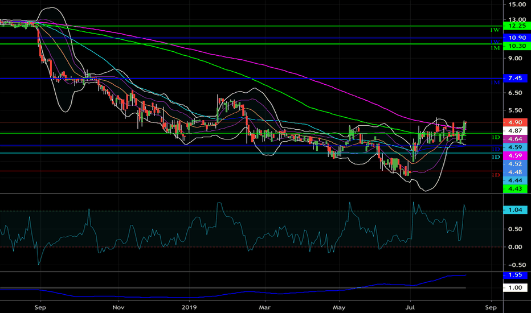Image resolution: width=531 pixels, height=313 pixels.
Task: Click the 5.50 price axis value
Action: tap(515, 110)
